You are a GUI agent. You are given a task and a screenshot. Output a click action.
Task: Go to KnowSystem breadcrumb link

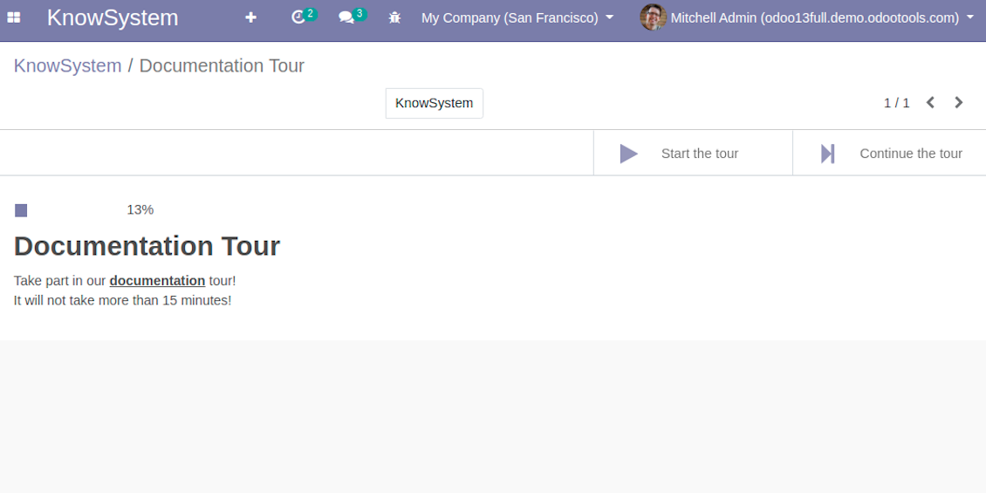tap(67, 65)
